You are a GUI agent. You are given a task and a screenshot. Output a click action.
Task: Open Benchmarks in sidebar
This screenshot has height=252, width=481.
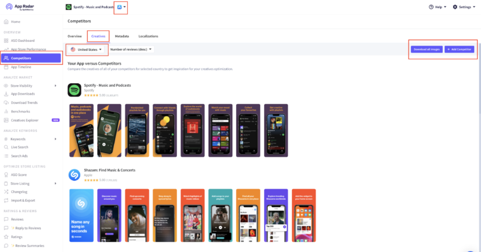[x=20, y=112]
